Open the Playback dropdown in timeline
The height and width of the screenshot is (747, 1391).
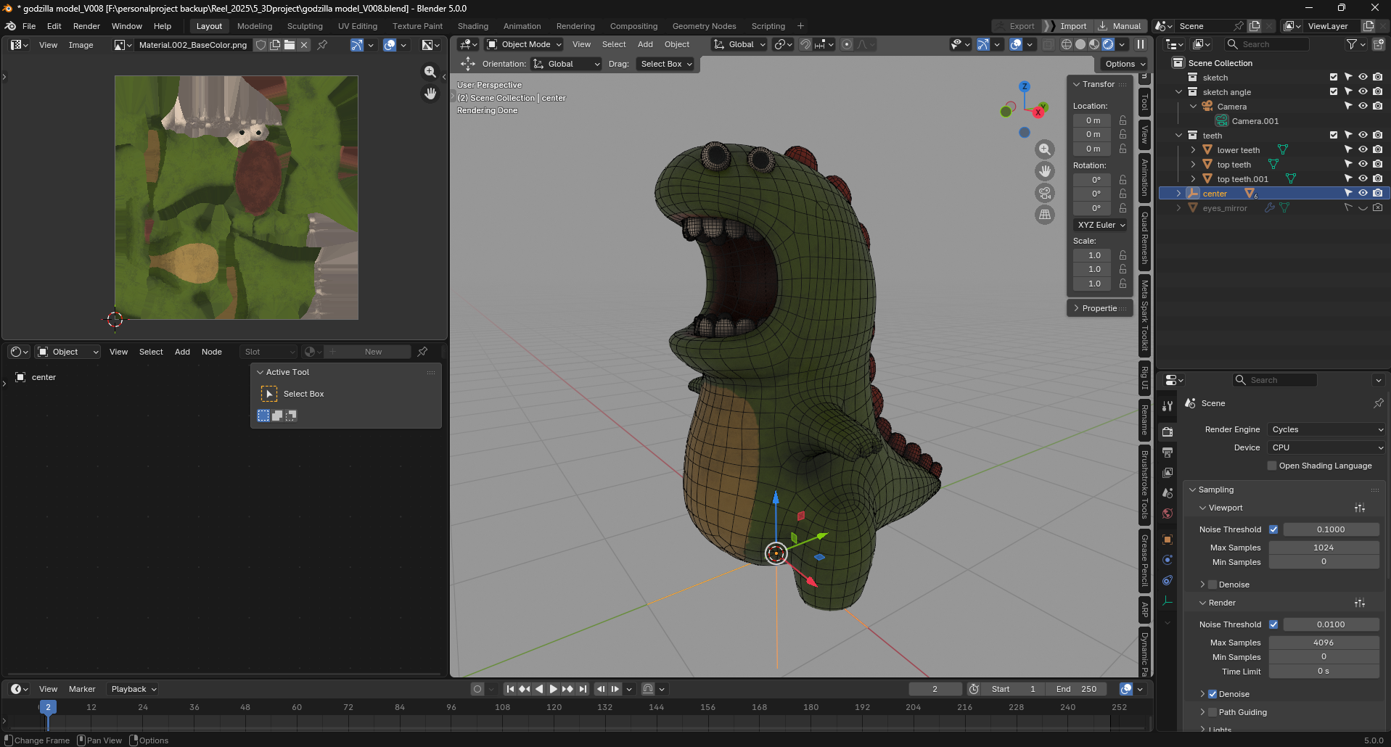[133, 689]
